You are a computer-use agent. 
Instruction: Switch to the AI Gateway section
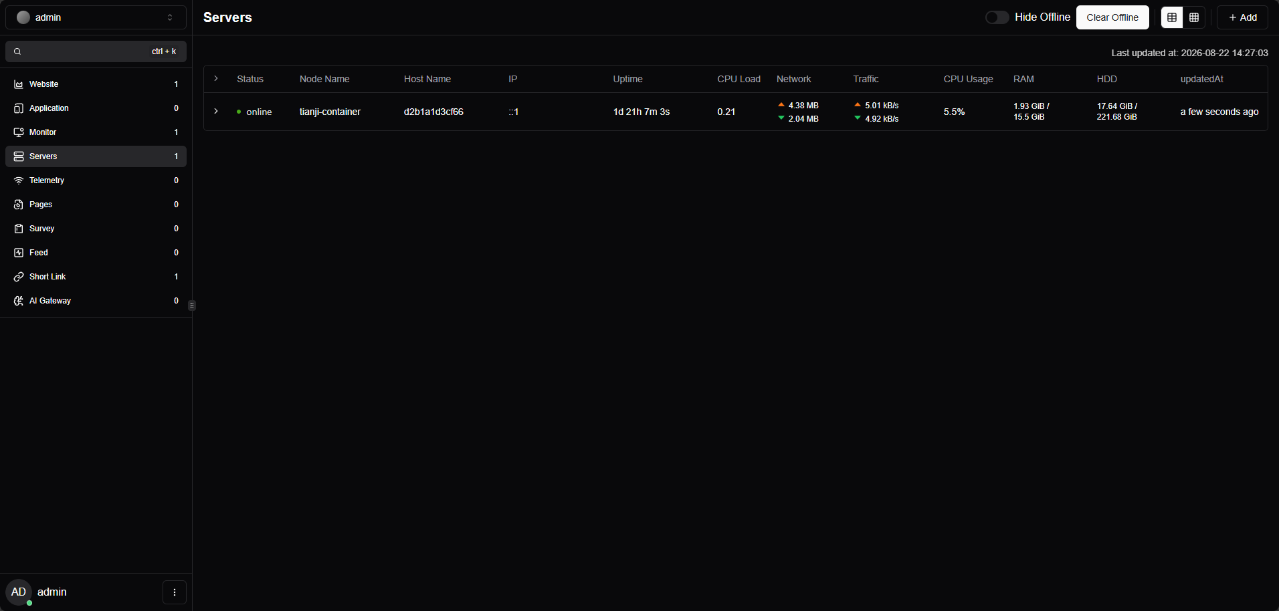click(96, 301)
